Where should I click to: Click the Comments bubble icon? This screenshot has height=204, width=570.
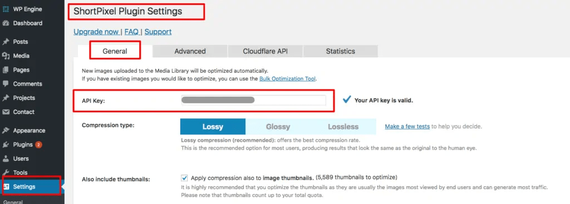6,84
